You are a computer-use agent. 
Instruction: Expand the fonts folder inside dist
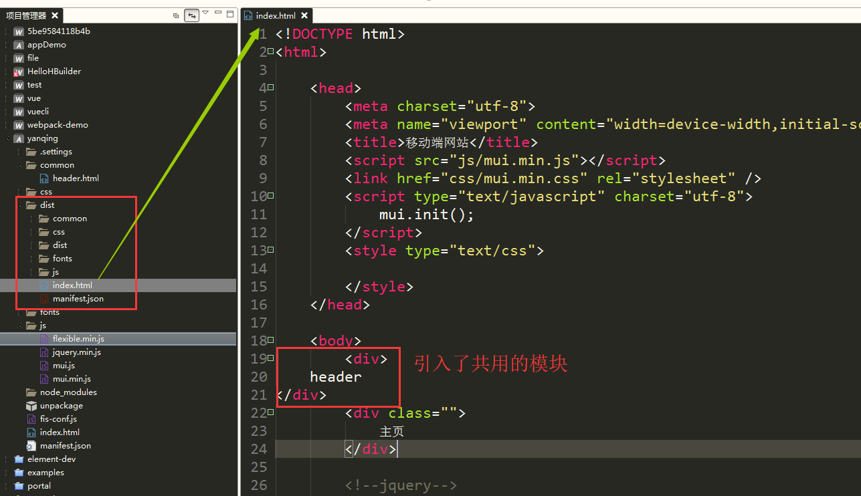pyautogui.click(x=33, y=259)
